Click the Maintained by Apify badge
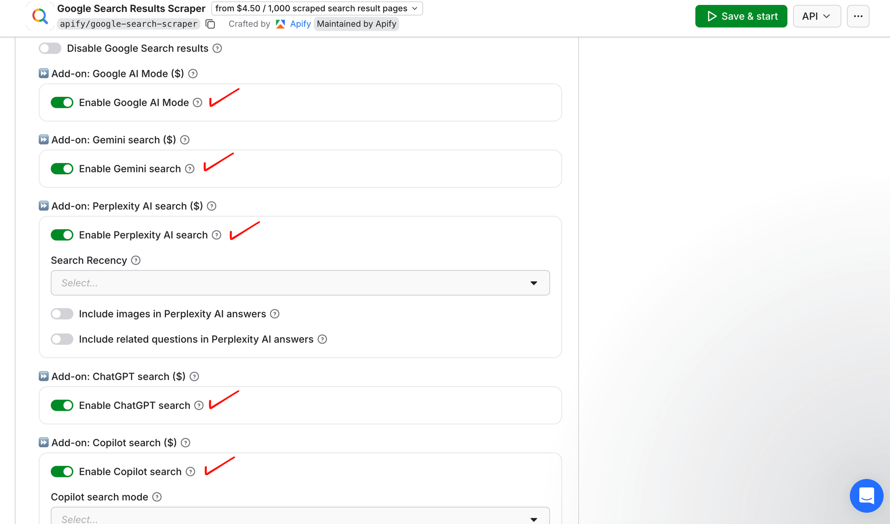 356,24
